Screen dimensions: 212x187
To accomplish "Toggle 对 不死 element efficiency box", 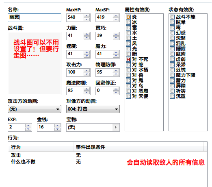I will [128, 59].
